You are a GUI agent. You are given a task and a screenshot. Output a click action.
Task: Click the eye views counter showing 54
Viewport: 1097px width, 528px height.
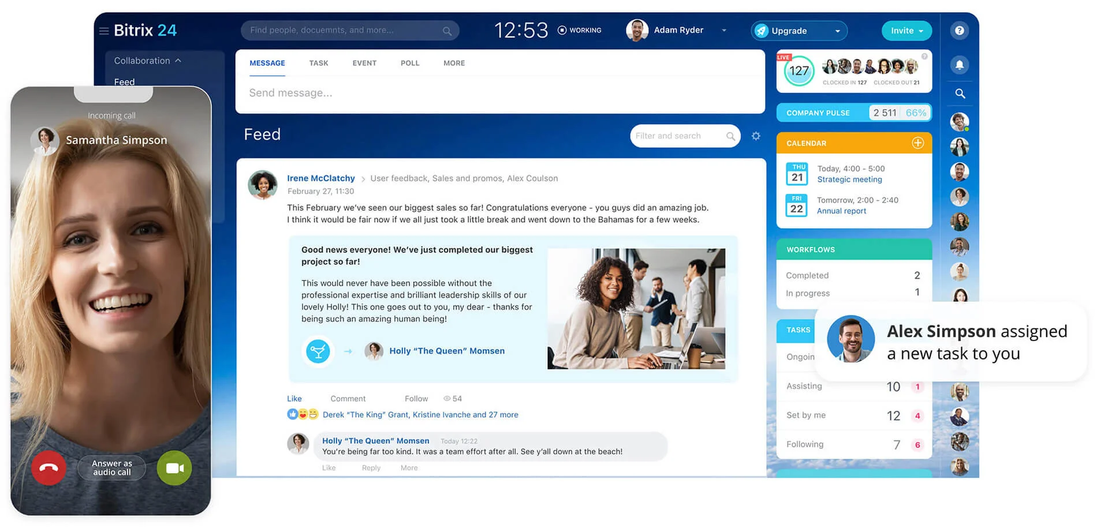point(453,399)
